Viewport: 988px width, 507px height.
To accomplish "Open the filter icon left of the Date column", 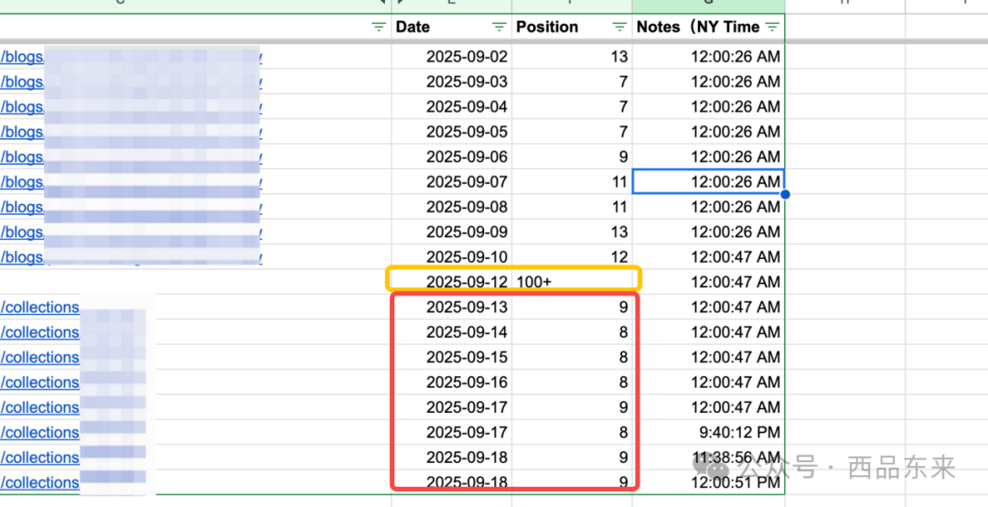I will click(x=379, y=27).
